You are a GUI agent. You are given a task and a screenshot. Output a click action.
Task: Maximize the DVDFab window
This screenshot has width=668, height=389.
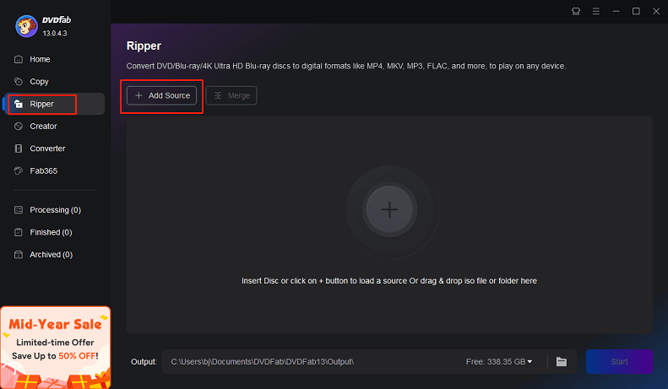[x=636, y=12]
